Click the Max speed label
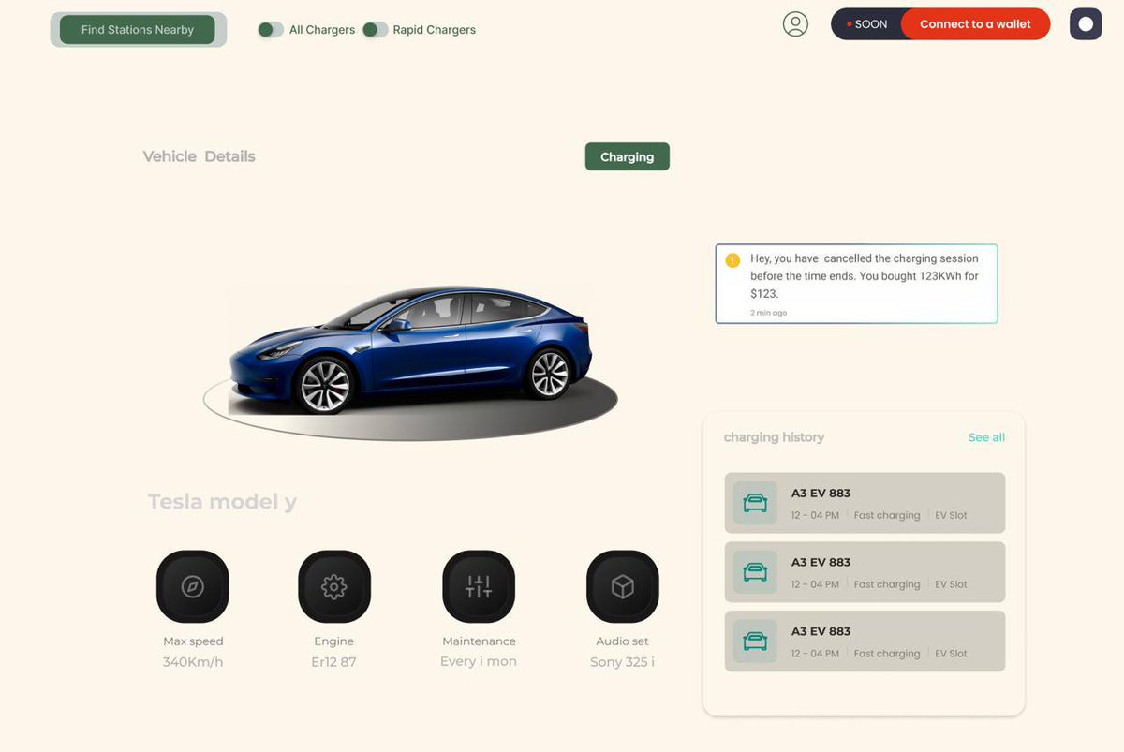The height and width of the screenshot is (752, 1124). tap(193, 641)
